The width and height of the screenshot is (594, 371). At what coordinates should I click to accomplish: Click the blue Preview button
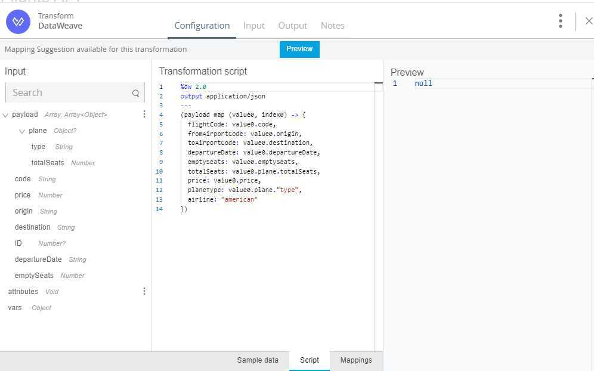(299, 49)
